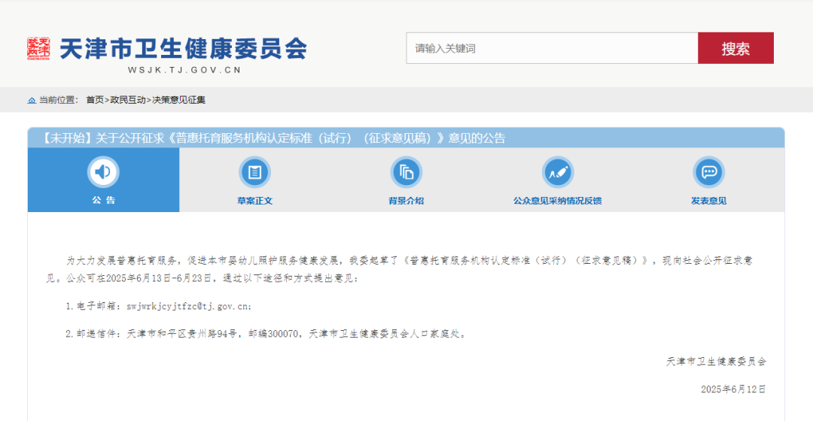Screen dimensions: 813x421
Task: Click the 草案正文 document icon
Action: coord(254,172)
